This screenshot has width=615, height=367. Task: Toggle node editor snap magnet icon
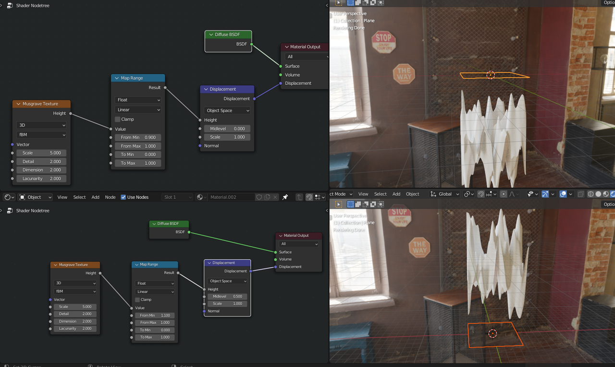[x=309, y=197]
